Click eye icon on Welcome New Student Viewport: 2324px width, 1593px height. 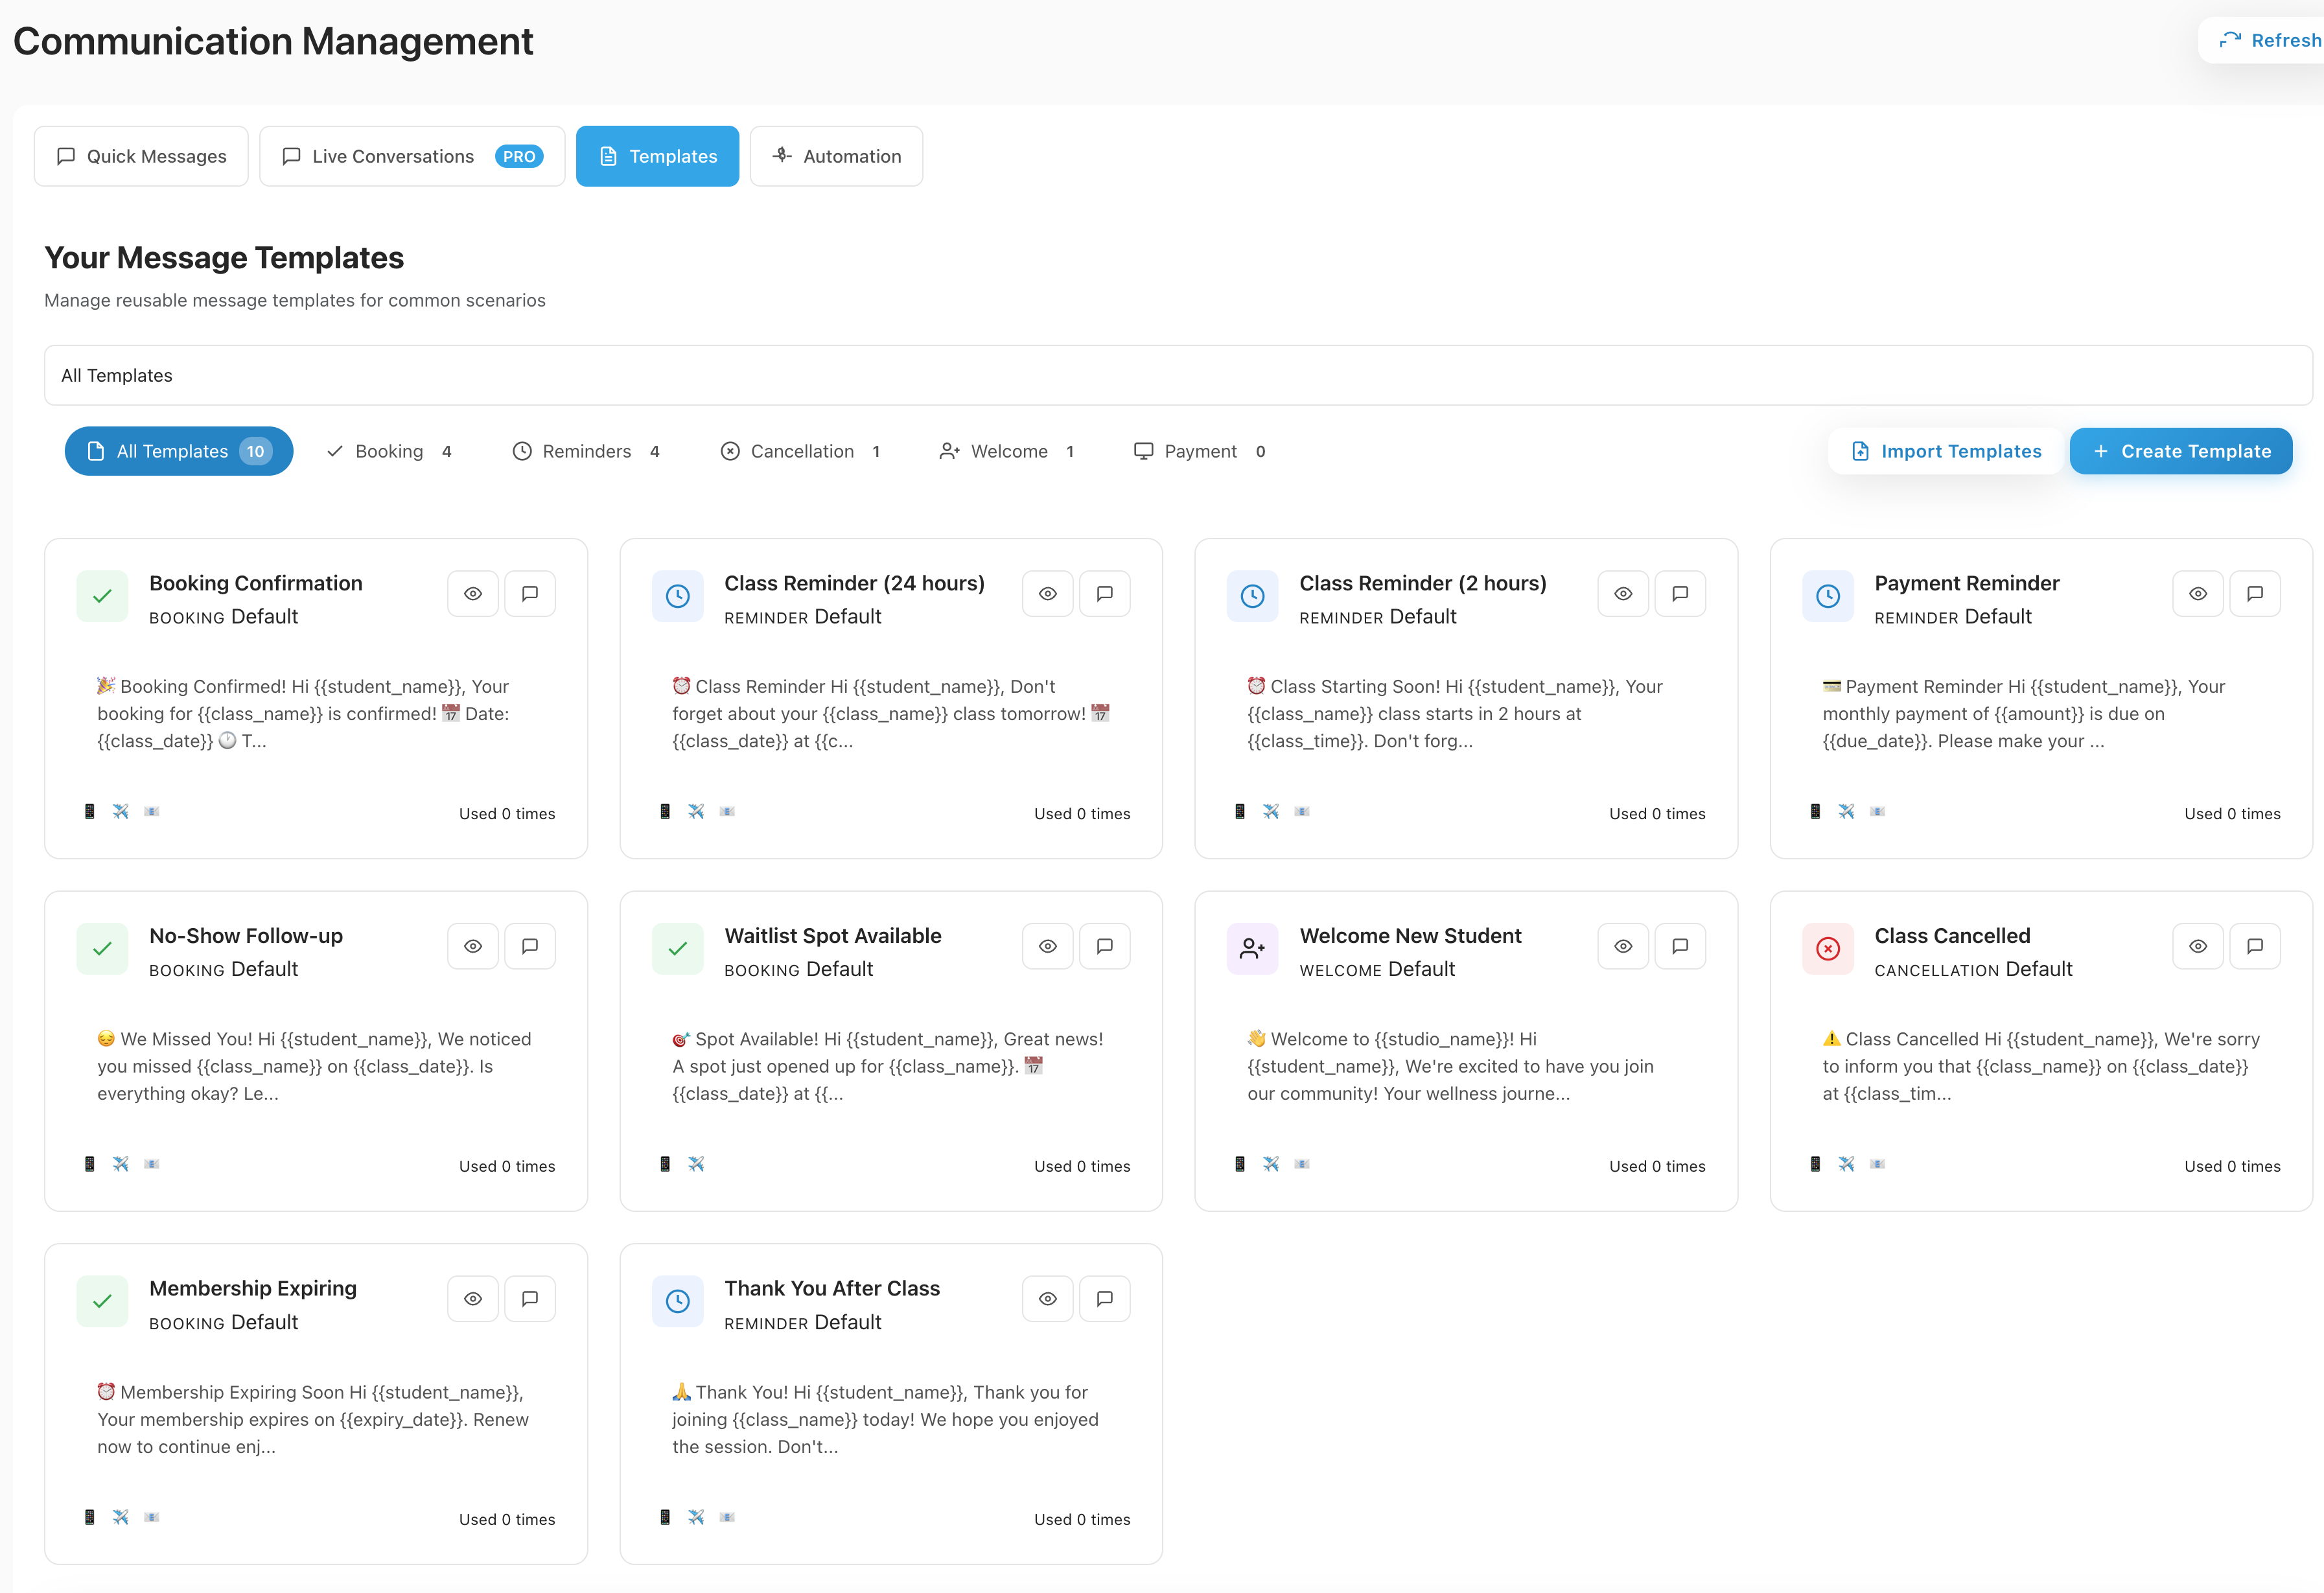(x=1622, y=946)
